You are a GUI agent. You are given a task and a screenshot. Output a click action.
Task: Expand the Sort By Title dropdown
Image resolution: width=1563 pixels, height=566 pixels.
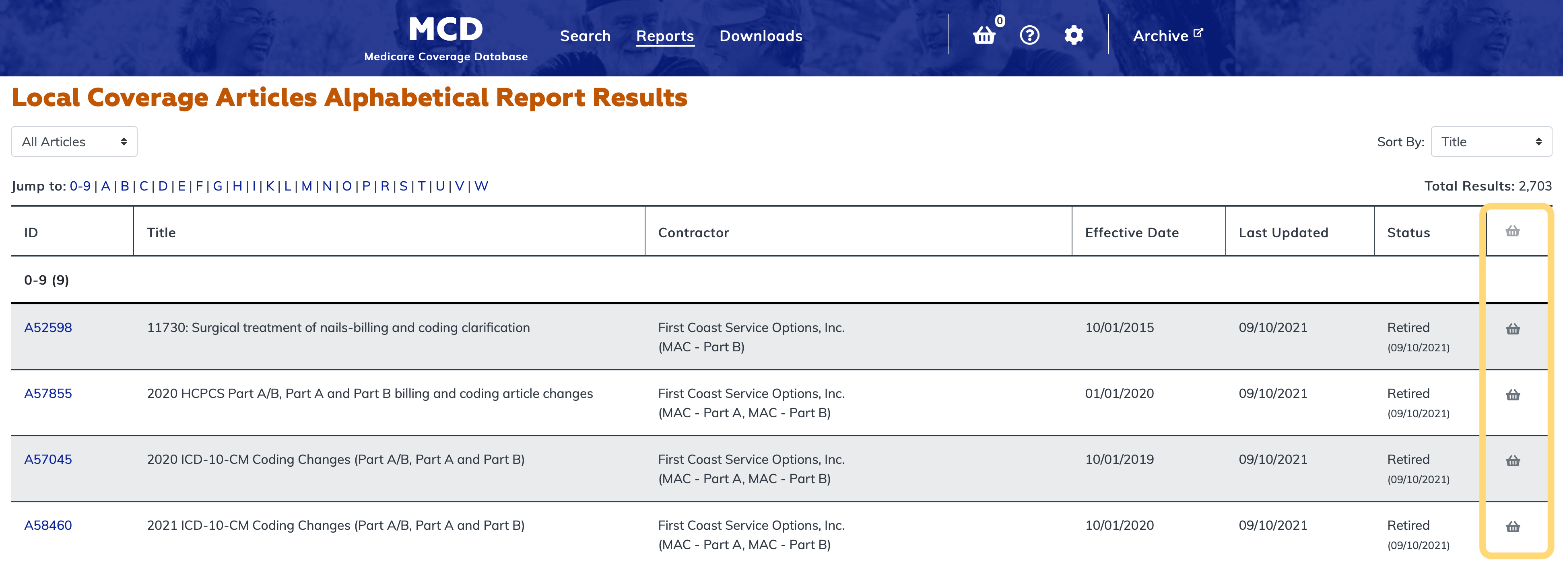pos(1491,142)
